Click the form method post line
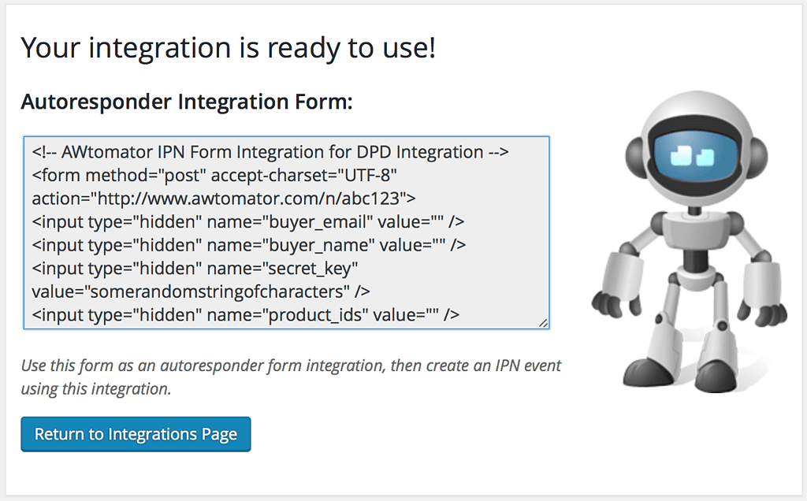The image size is (807, 501). [214, 176]
